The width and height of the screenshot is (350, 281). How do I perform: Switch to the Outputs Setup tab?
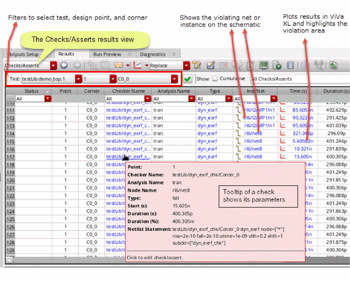pos(23,54)
